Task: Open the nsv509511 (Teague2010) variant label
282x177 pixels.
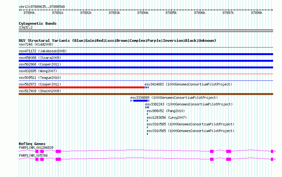Action: [40, 78]
